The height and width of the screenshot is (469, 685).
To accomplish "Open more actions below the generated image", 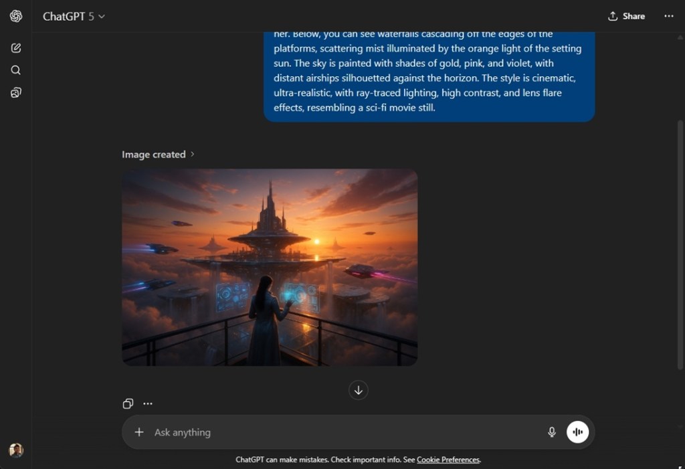I will click(147, 403).
